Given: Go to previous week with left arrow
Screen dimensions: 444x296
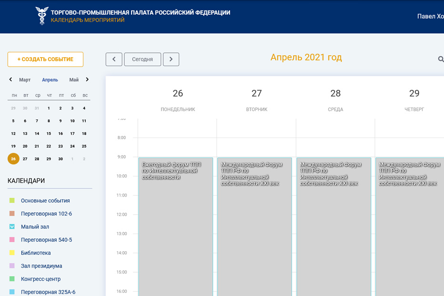Looking at the screenshot, I should pyautogui.click(x=114, y=59).
